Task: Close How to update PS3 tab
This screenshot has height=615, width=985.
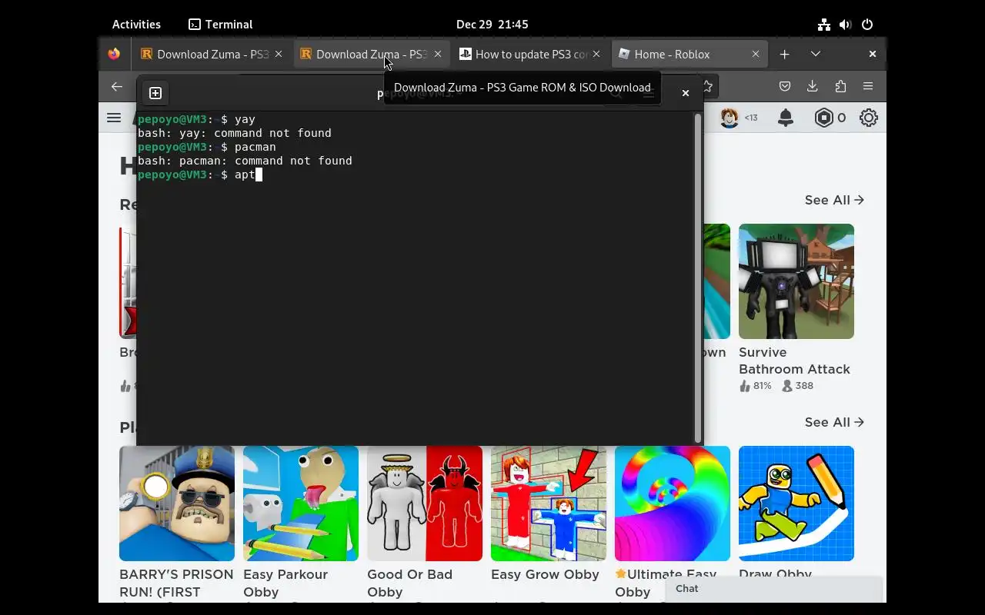Action: click(596, 54)
